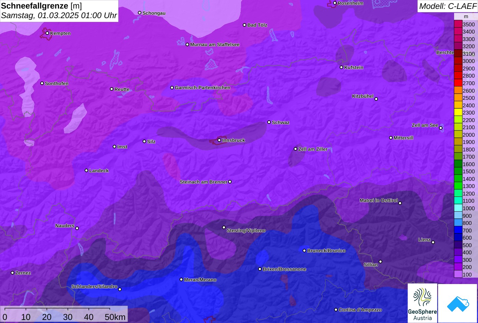Click the Innsbruck city marker
The image size is (478, 323).
click(219, 140)
